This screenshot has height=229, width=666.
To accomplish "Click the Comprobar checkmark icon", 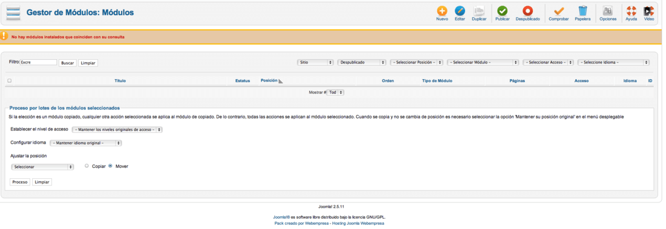I will coord(559,11).
